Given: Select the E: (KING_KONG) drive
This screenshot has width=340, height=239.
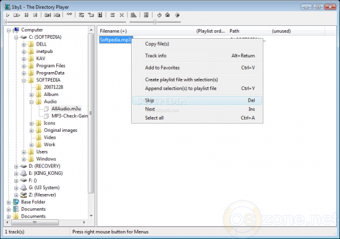Looking at the screenshot, I should point(46,173).
